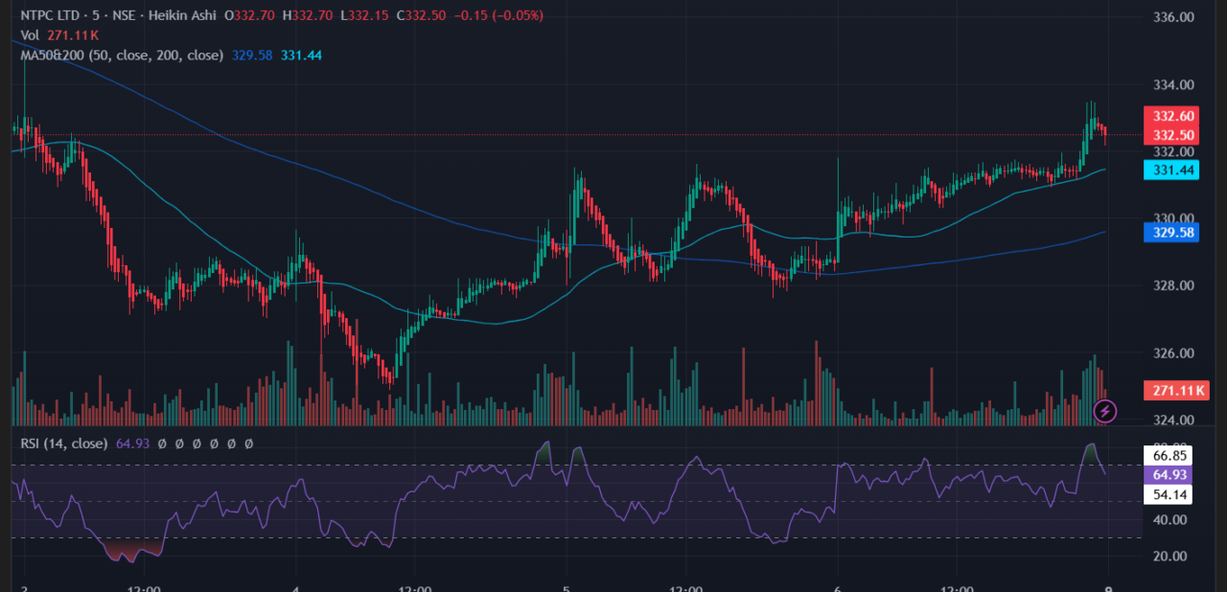Click the red 332.50 last price label
1227x592 pixels.
point(1172,135)
